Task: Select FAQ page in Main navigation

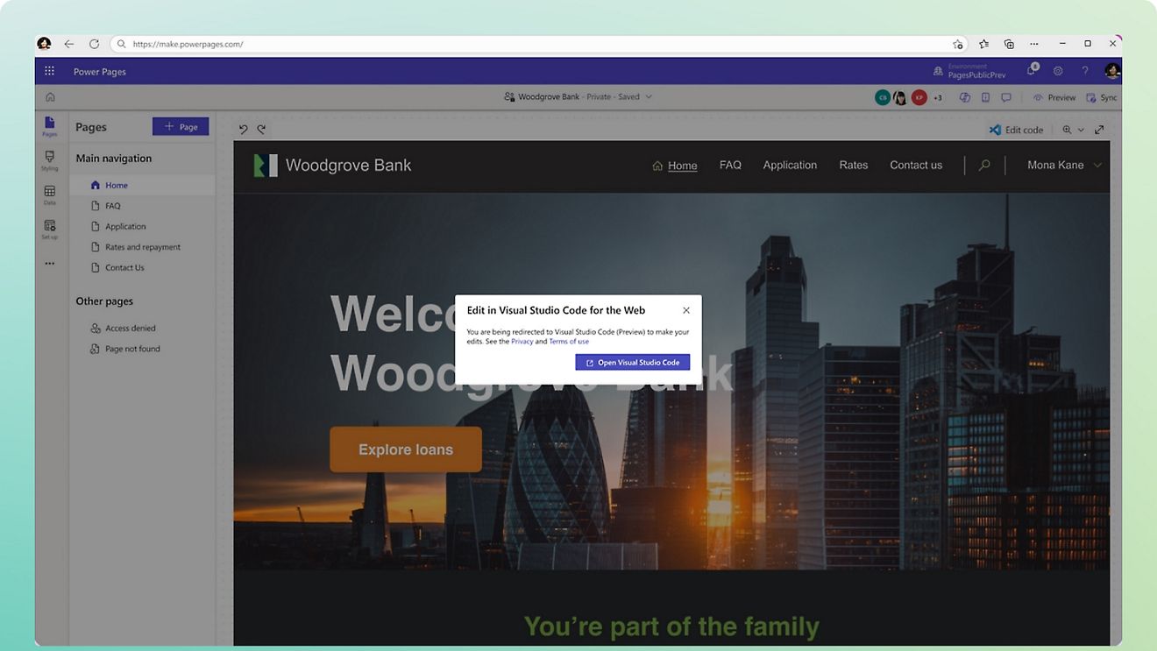Action: pos(143,206)
